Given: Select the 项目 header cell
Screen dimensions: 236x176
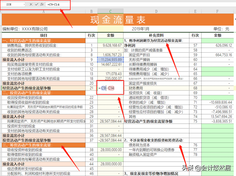Looking at the screenshot, I should coord(44,35).
